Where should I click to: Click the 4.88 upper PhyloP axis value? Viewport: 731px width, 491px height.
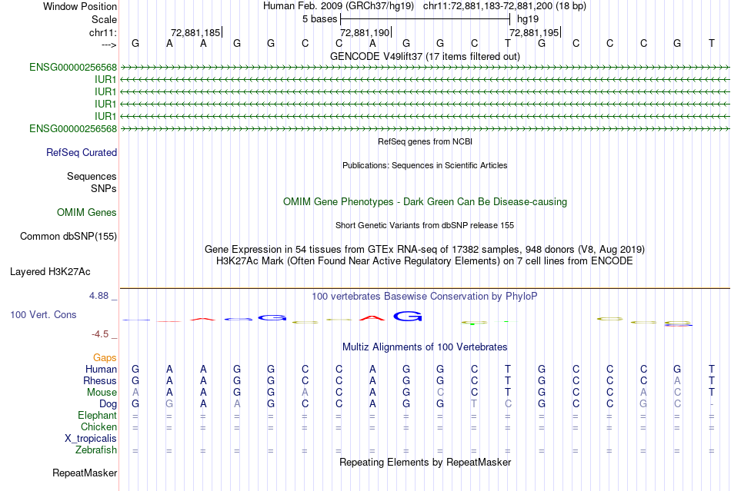coord(98,296)
